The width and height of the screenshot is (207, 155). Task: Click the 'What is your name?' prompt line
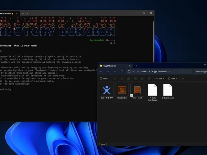coord(19,46)
